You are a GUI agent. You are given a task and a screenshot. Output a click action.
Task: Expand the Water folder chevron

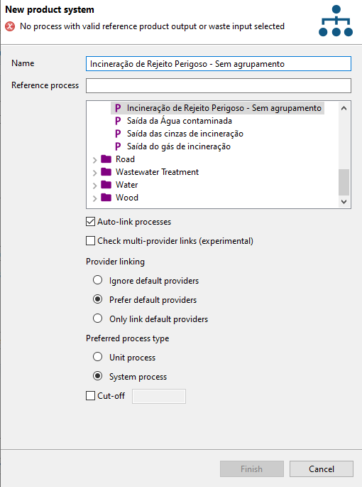[94, 186]
